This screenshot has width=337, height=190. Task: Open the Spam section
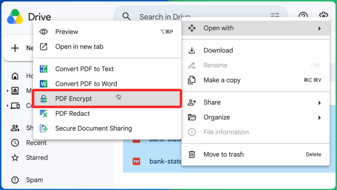click(35, 180)
